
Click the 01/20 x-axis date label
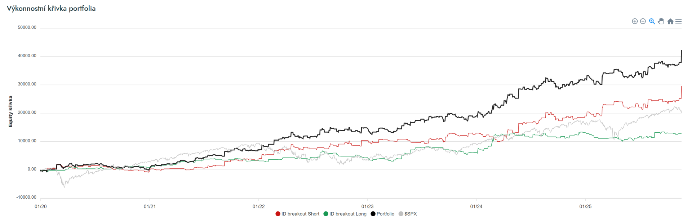pos(40,207)
